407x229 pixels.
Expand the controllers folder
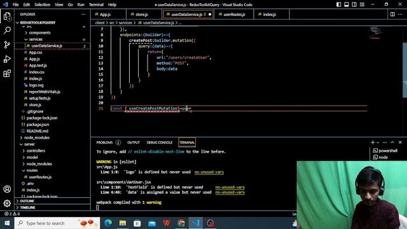36,151
